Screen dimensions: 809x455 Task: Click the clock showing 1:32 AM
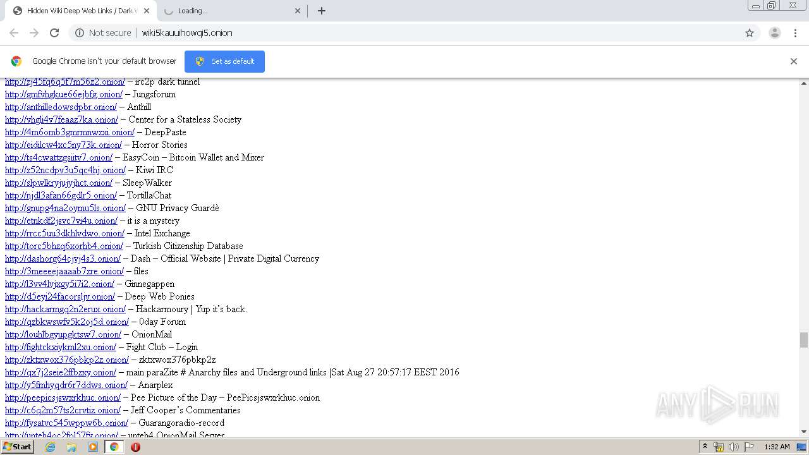coord(777,447)
